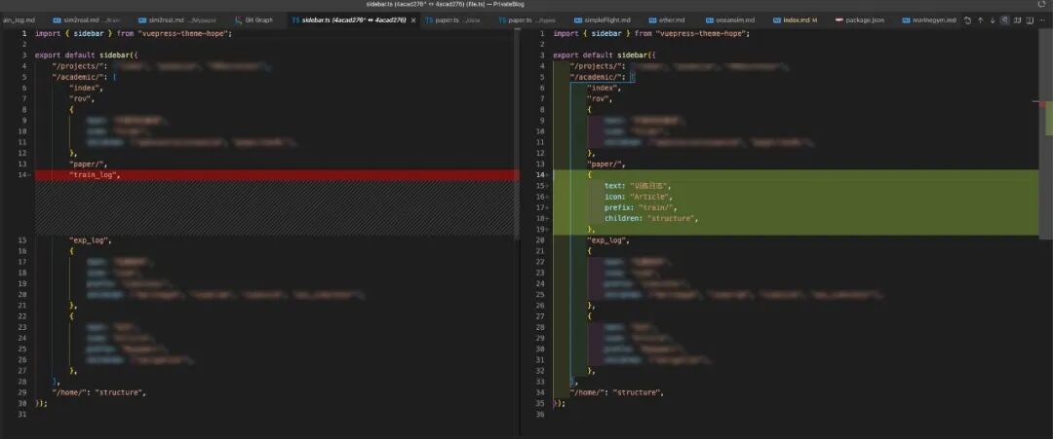Image resolution: width=1053 pixels, height=439 pixels.
Task: Switch to the Git Graph tab
Action: 258,19
